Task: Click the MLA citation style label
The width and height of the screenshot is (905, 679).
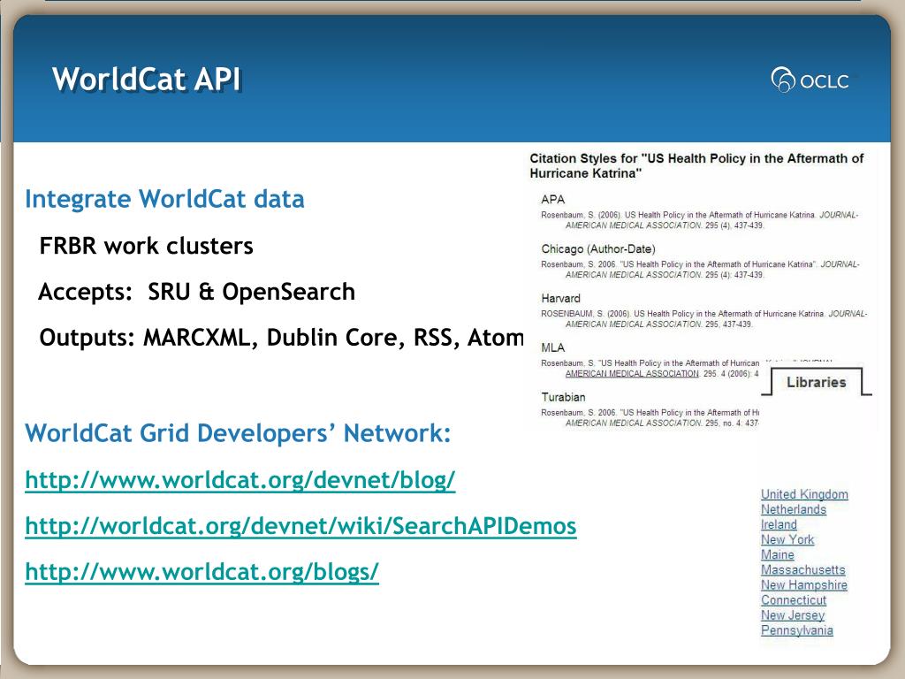Action: click(553, 347)
